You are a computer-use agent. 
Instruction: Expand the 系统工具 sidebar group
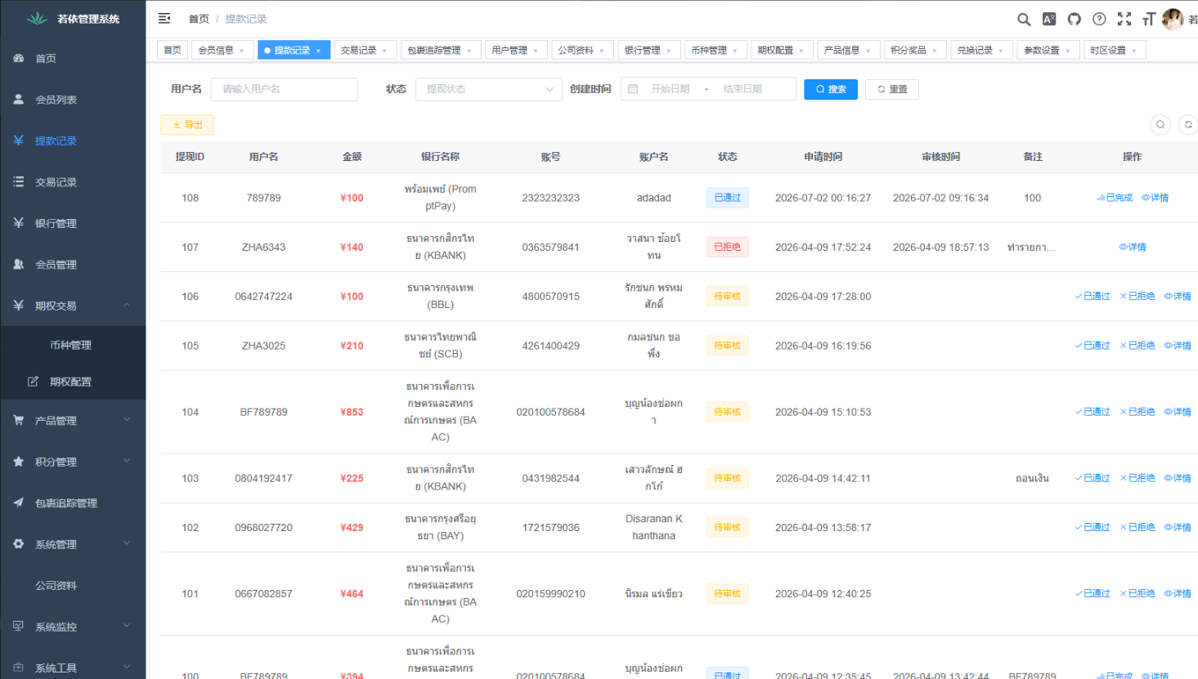(x=73, y=668)
